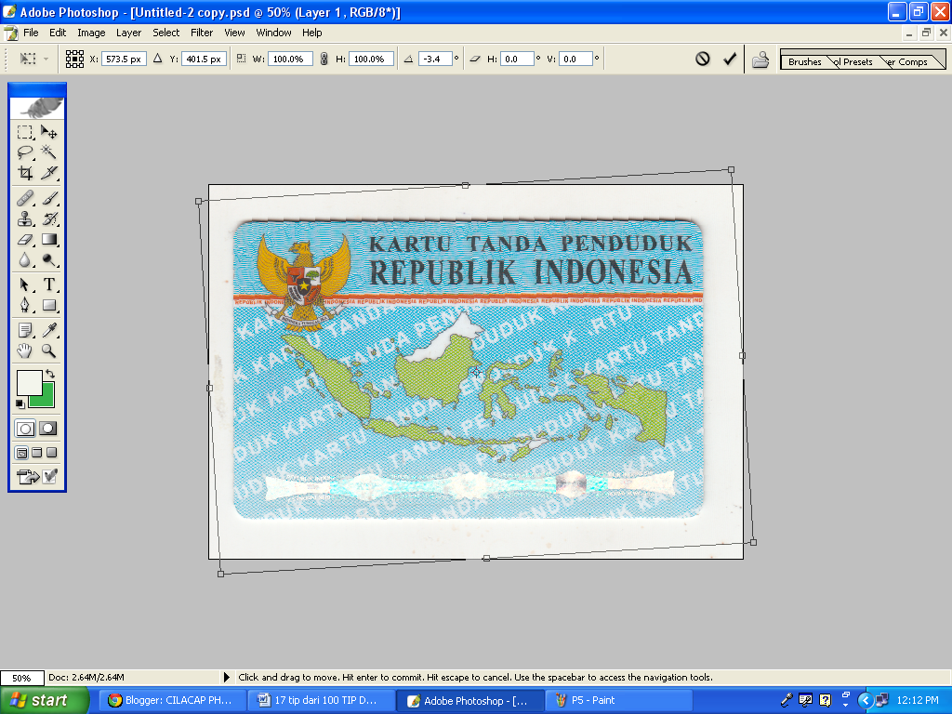Open the Layer menu
Screen dimensions: 952x714
point(128,33)
